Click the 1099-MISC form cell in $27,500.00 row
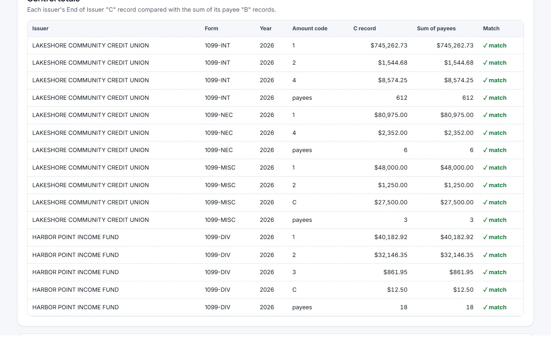The height and width of the screenshot is (344, 551). pyautogui.click(x=220, y=202)
